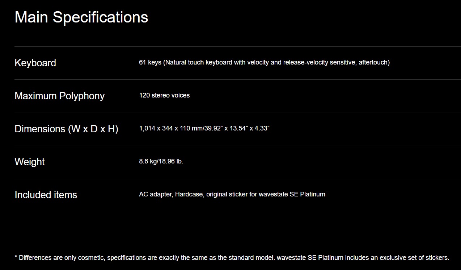
Task: Click the Main Specifications heading
Action: [x=81, y=17]
